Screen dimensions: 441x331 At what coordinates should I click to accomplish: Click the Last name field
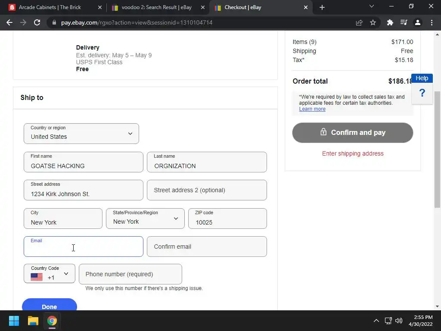pyautogui.click(x=207, y=162)
